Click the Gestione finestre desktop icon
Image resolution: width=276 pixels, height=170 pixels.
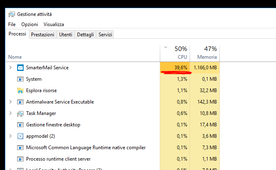tap(20, 125)
